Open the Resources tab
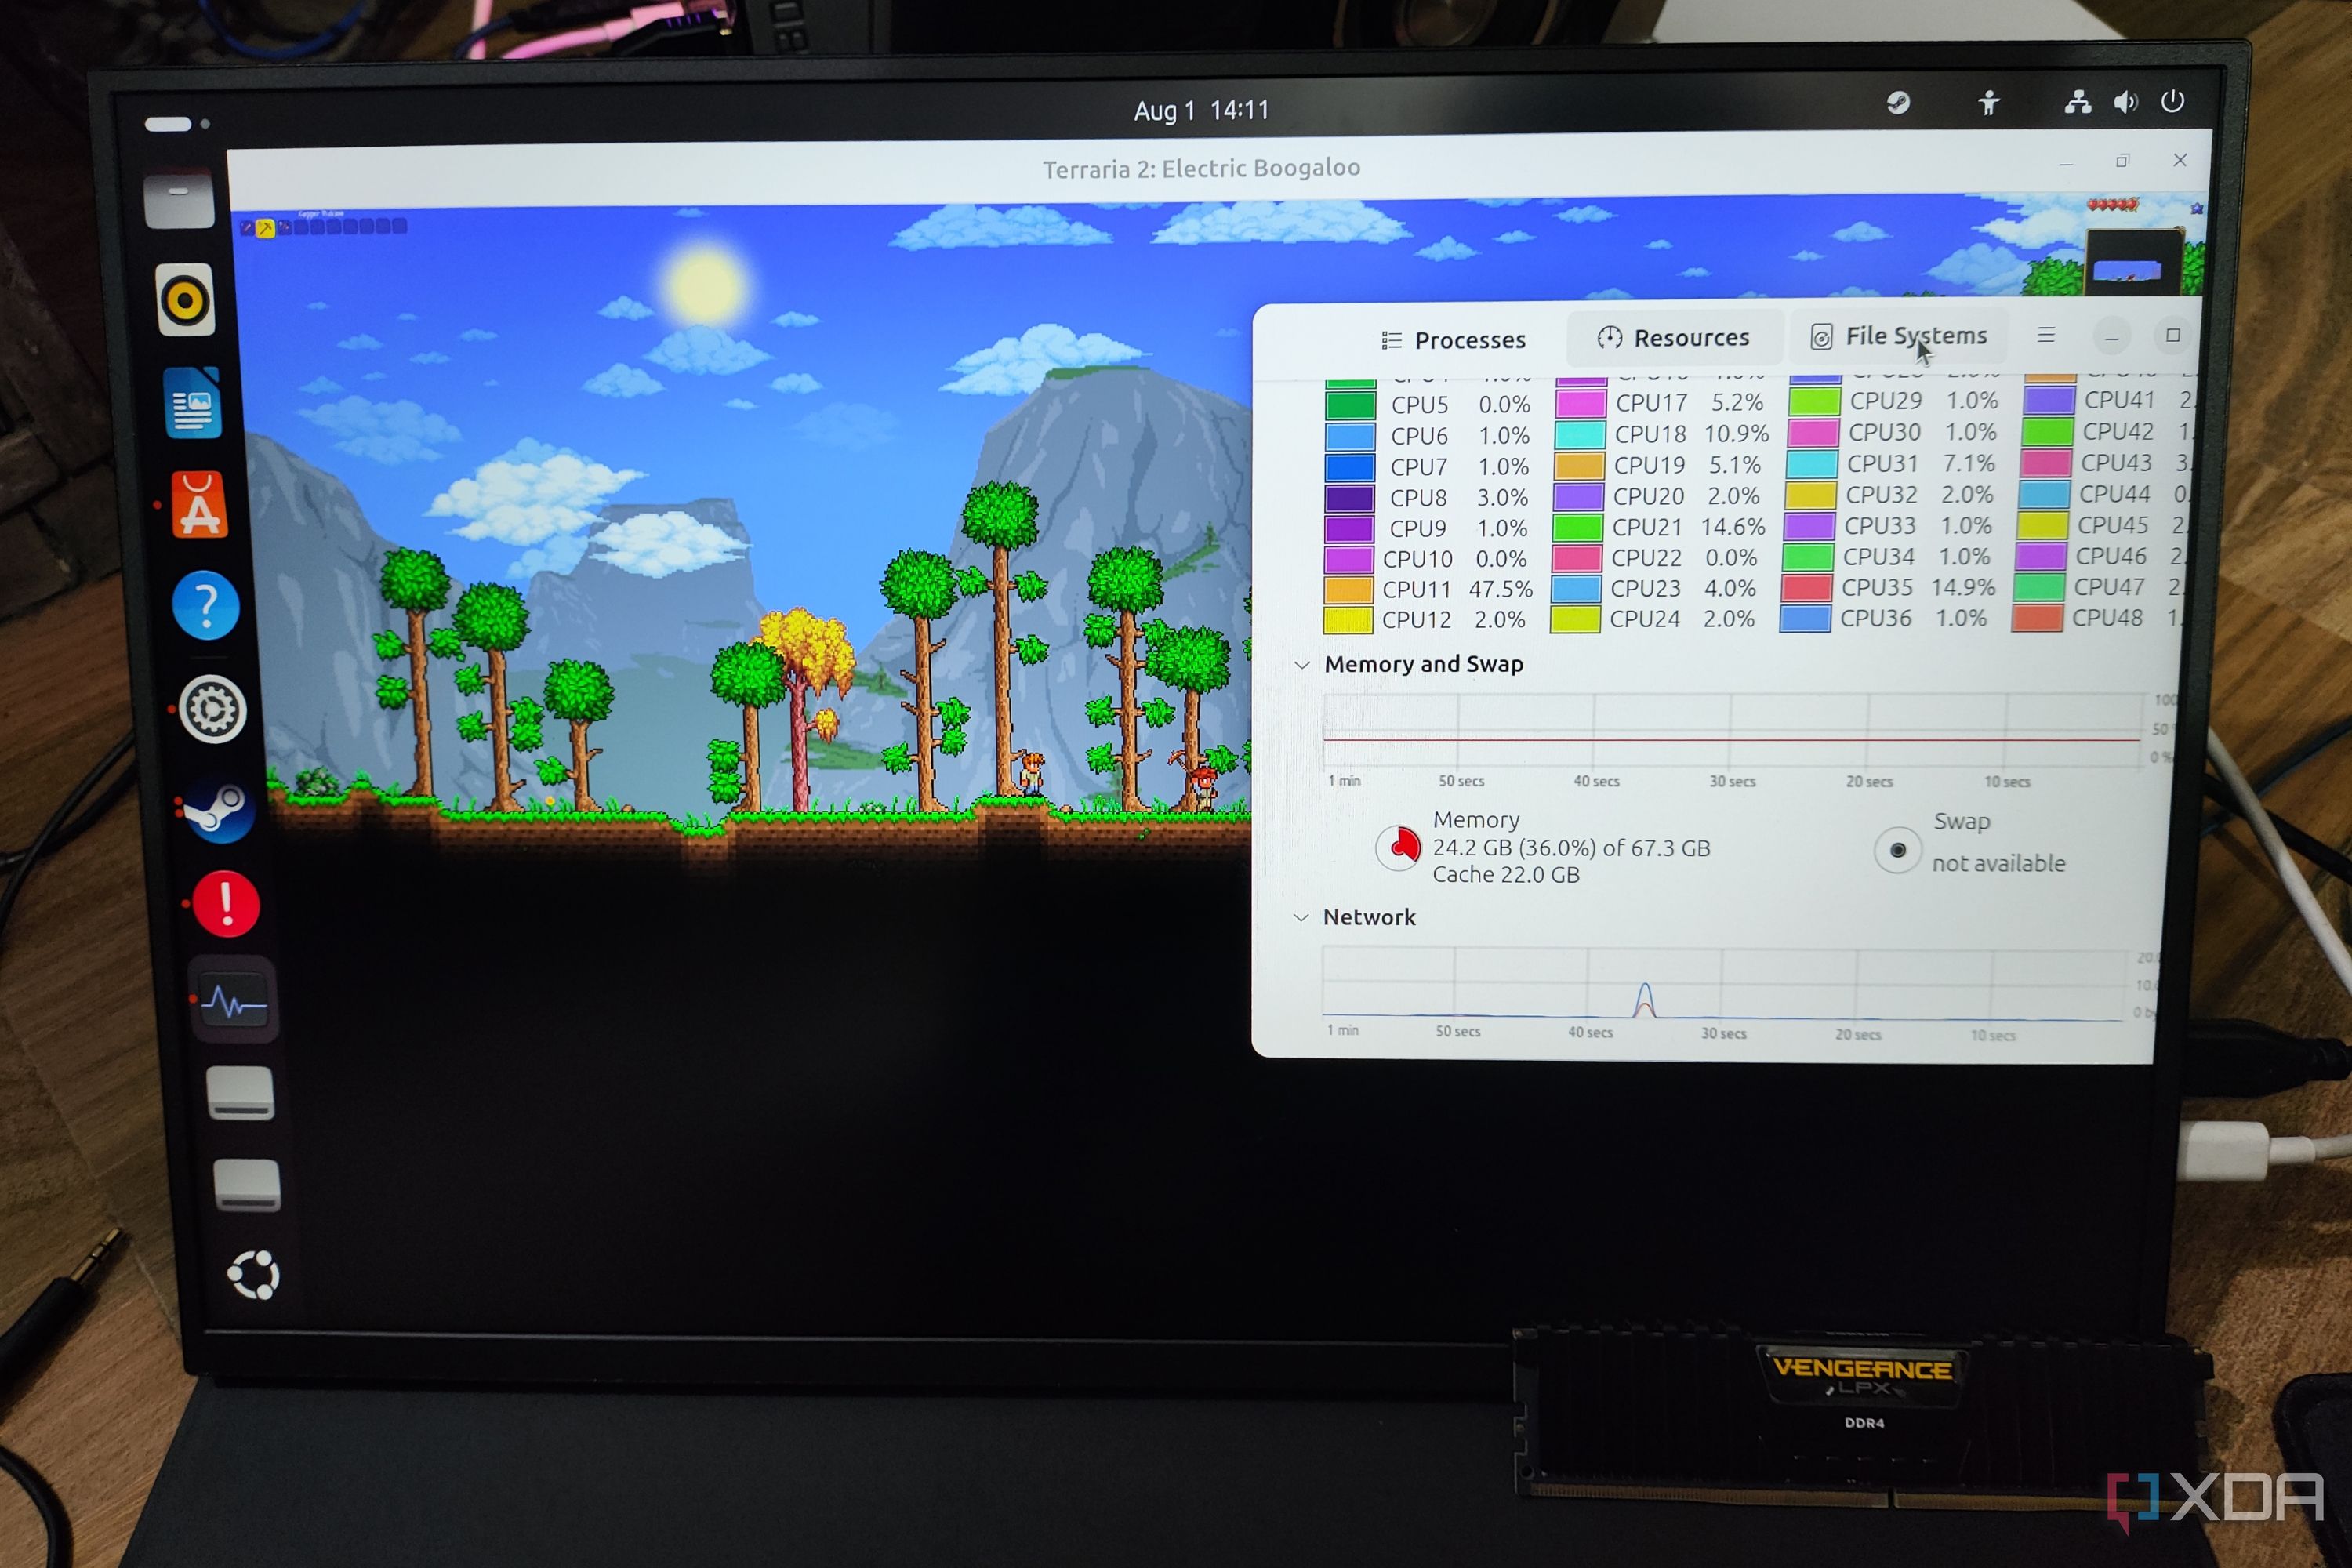Screen dimensions: 2352x1568 coord(1673,337)
